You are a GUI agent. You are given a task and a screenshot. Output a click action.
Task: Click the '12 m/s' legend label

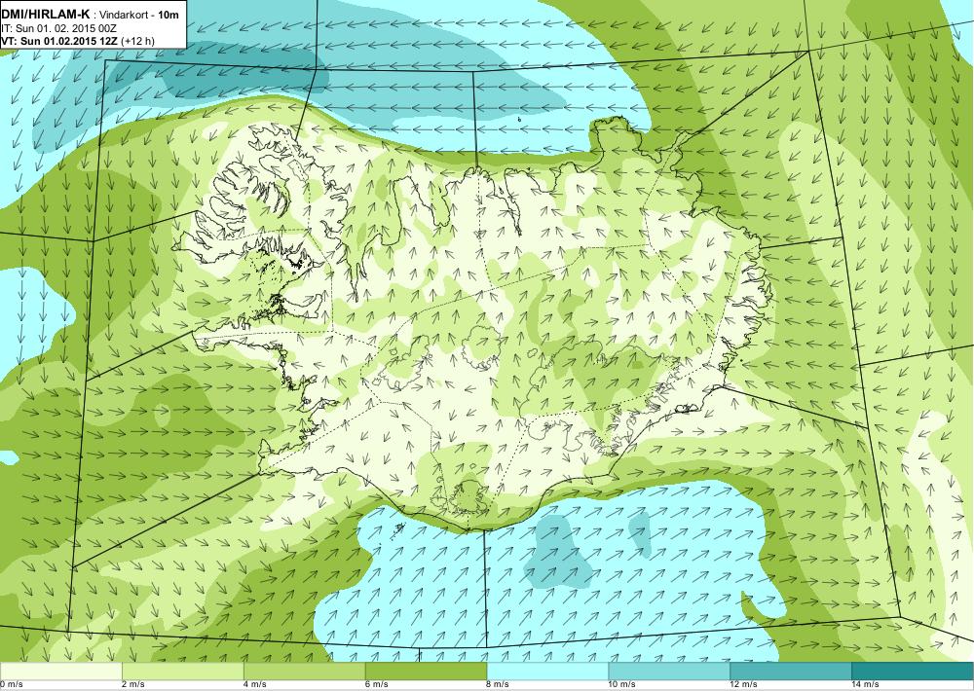(x=743, y=685)
